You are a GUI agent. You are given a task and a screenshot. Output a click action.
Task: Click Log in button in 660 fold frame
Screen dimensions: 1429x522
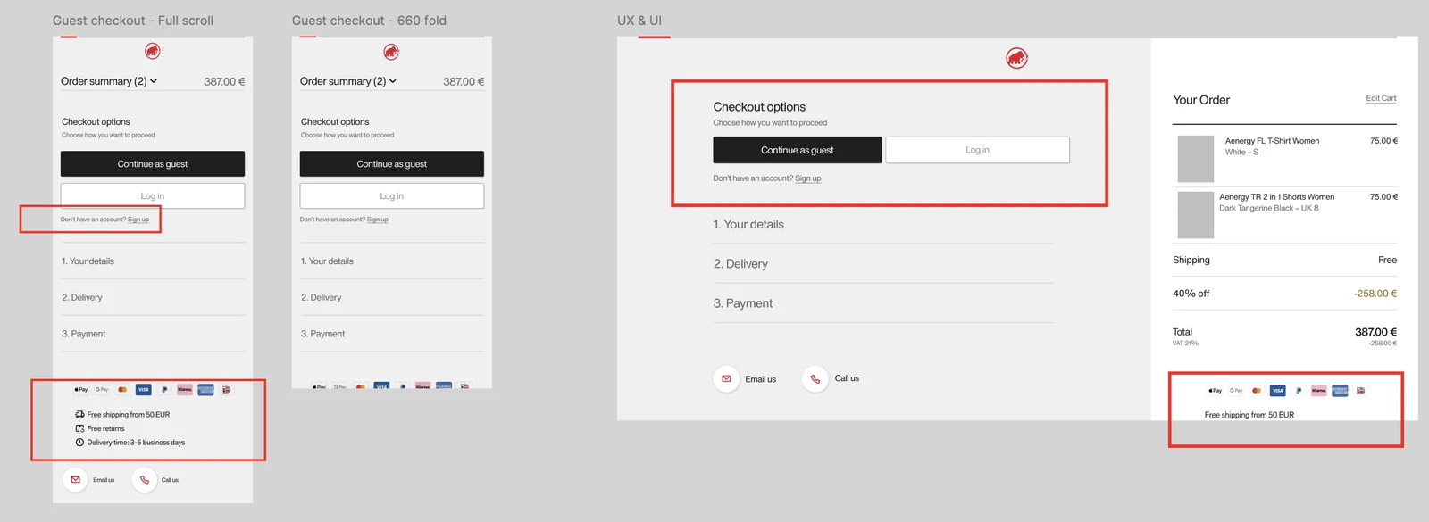392,196
